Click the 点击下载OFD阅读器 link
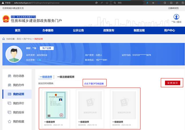 tap(94, 84)
